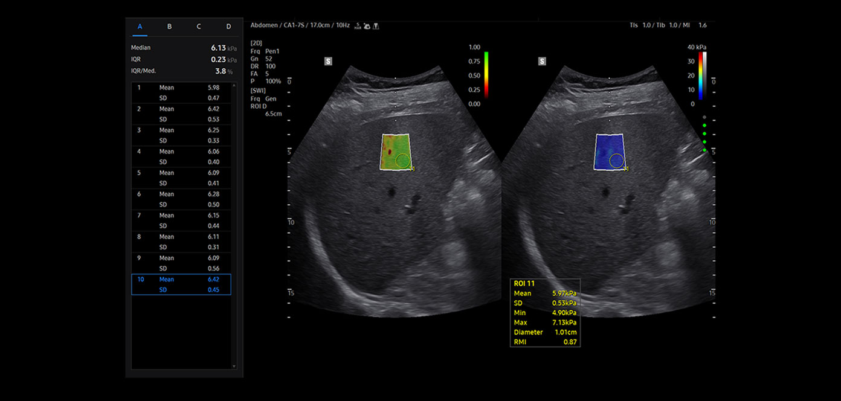Switch to measurement set tab B

[169, 27]
